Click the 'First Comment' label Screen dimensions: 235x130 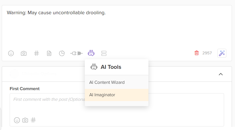[x=25, y=89]
